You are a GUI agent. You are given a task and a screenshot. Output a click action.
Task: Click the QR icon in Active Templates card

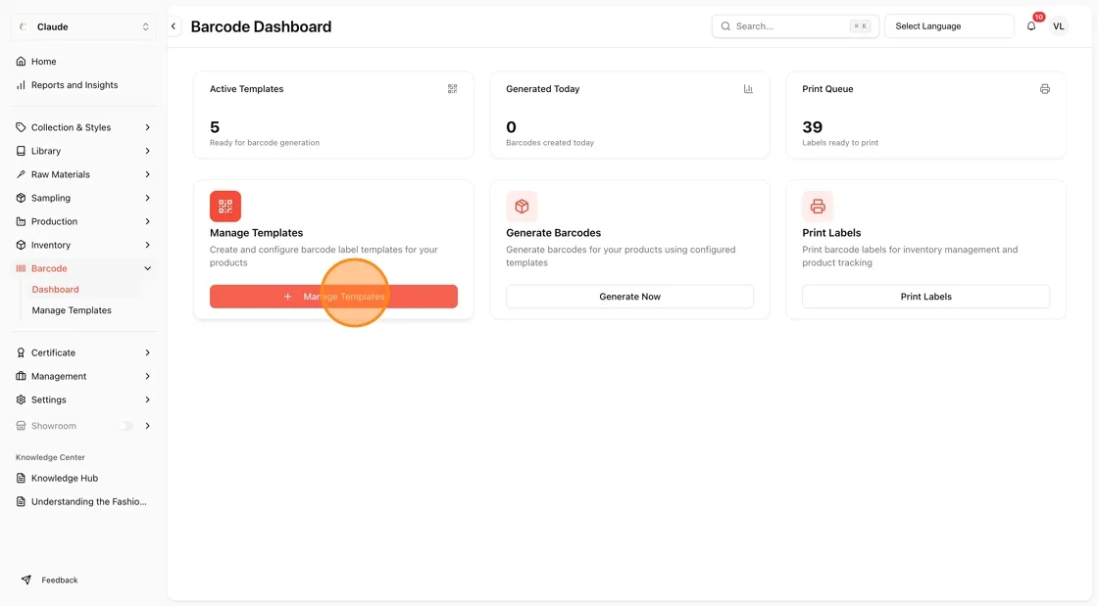(x=452, y=89)
